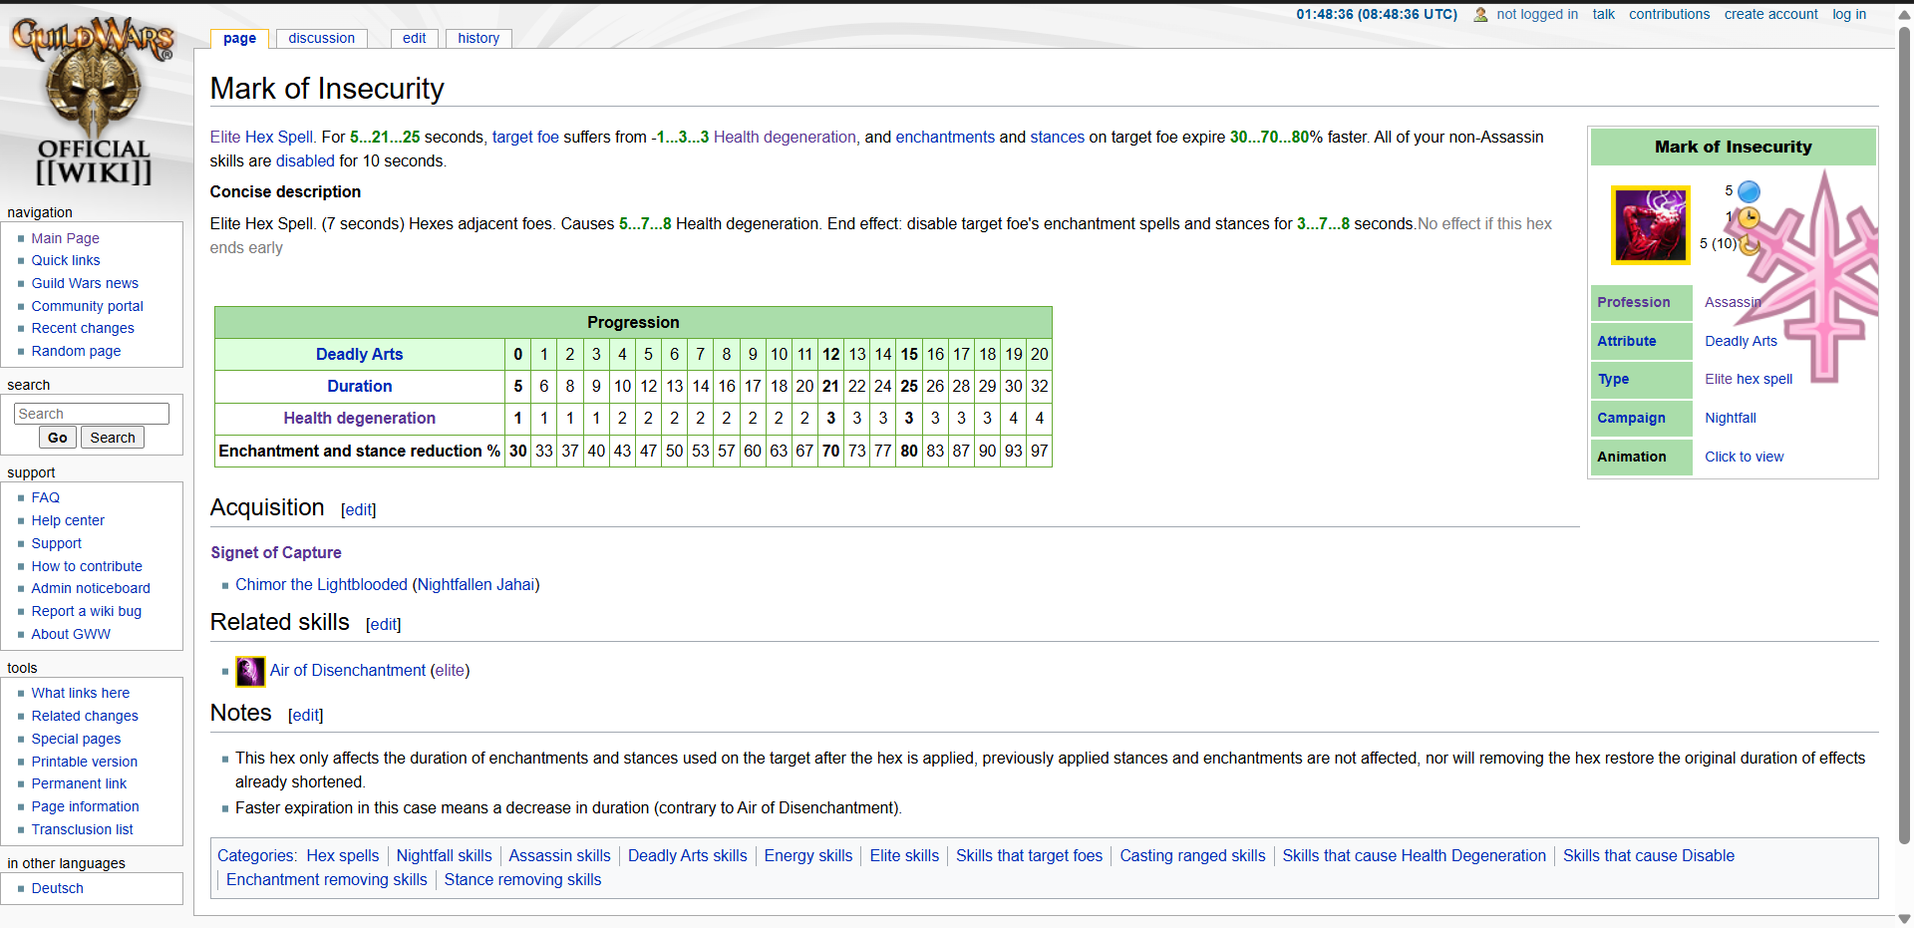Edit the Related skills section
This screenshot has width=1914, height=928.
[x=383, y=625]
